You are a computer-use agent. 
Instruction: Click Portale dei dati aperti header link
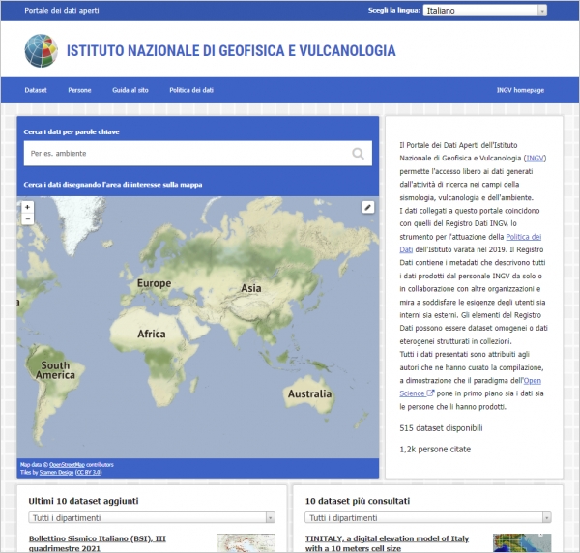pos(62,11)
